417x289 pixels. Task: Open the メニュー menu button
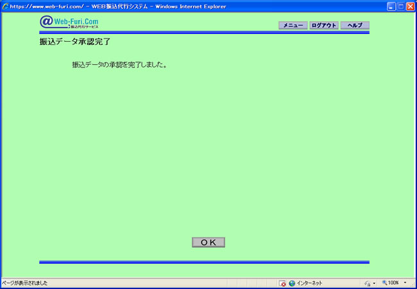[293, 26]
